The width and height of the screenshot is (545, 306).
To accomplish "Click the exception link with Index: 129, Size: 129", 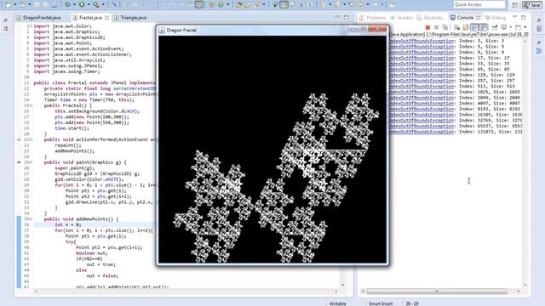I will 422,75.
